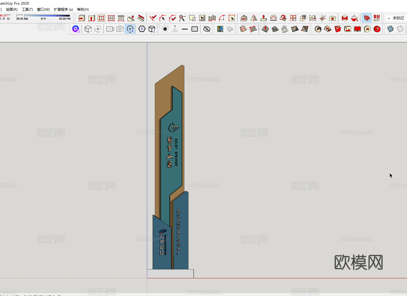
Task: Select the Sandbox From Contours tool
Action: [243, 29]
